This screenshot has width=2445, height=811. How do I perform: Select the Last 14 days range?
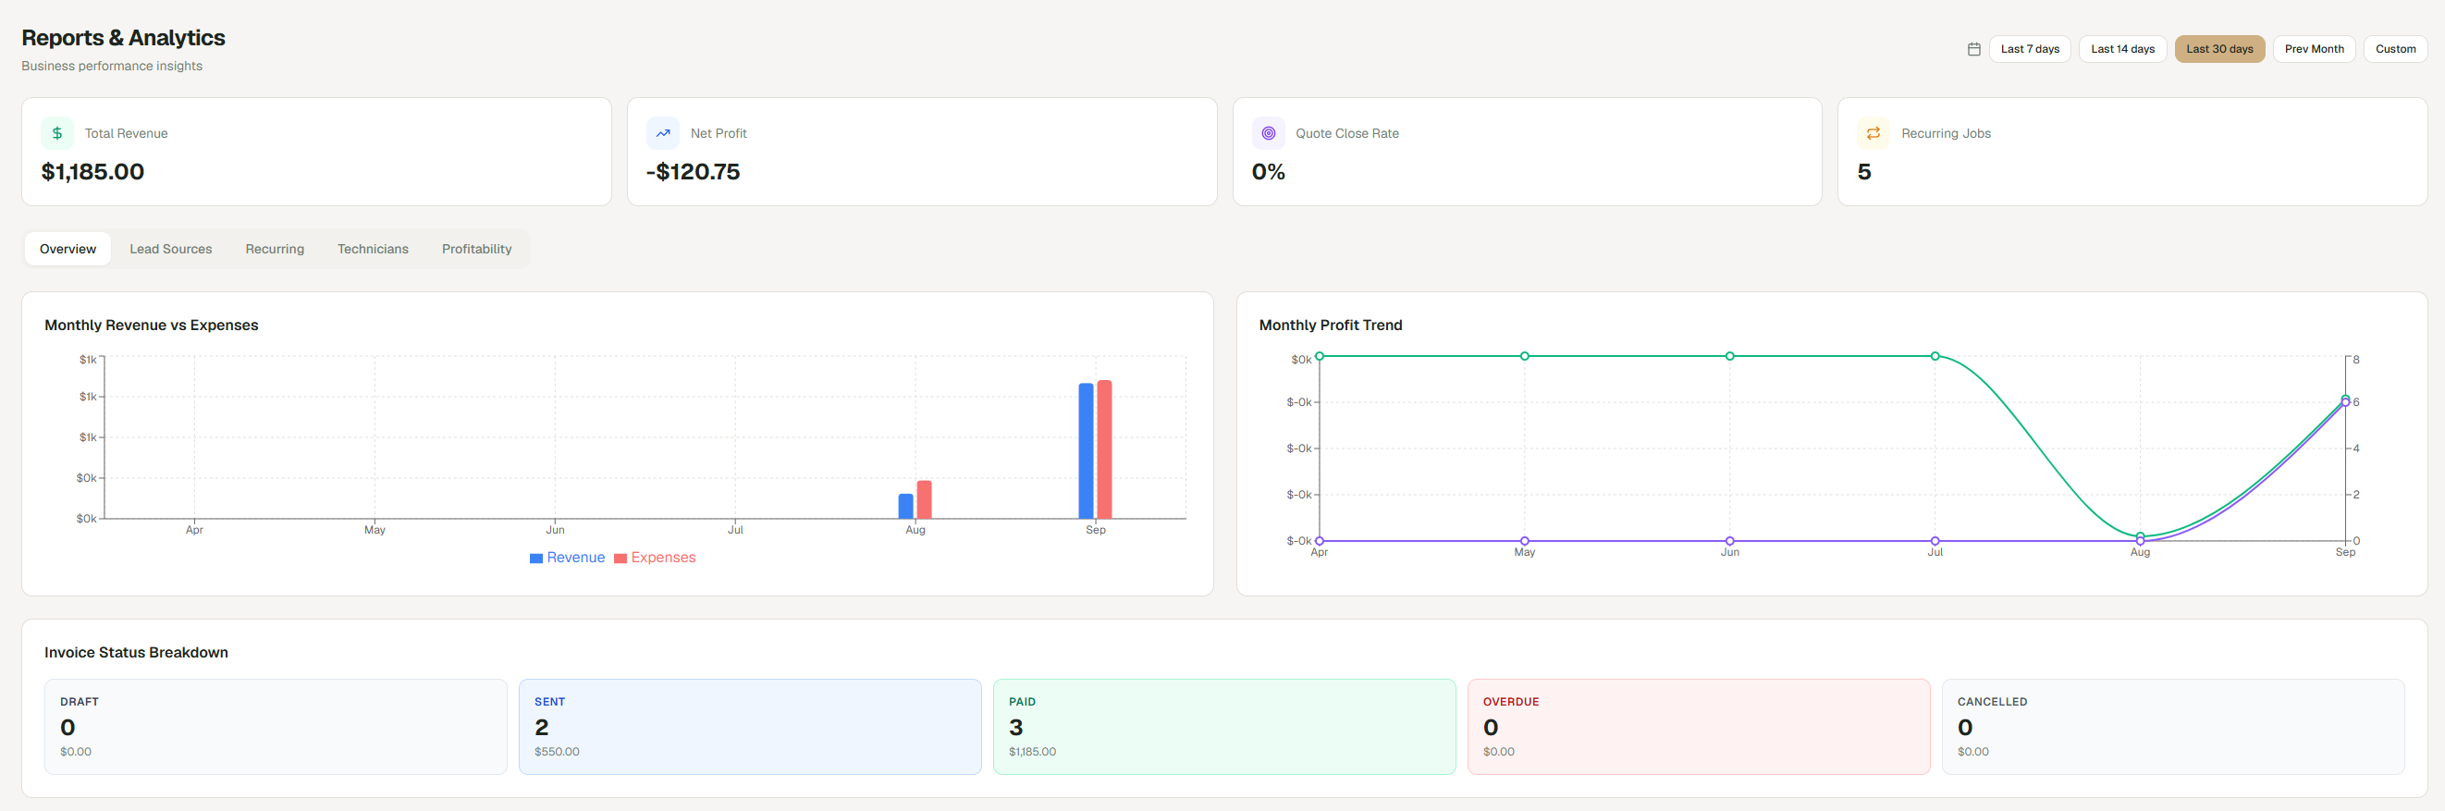tap(2122, 49)
